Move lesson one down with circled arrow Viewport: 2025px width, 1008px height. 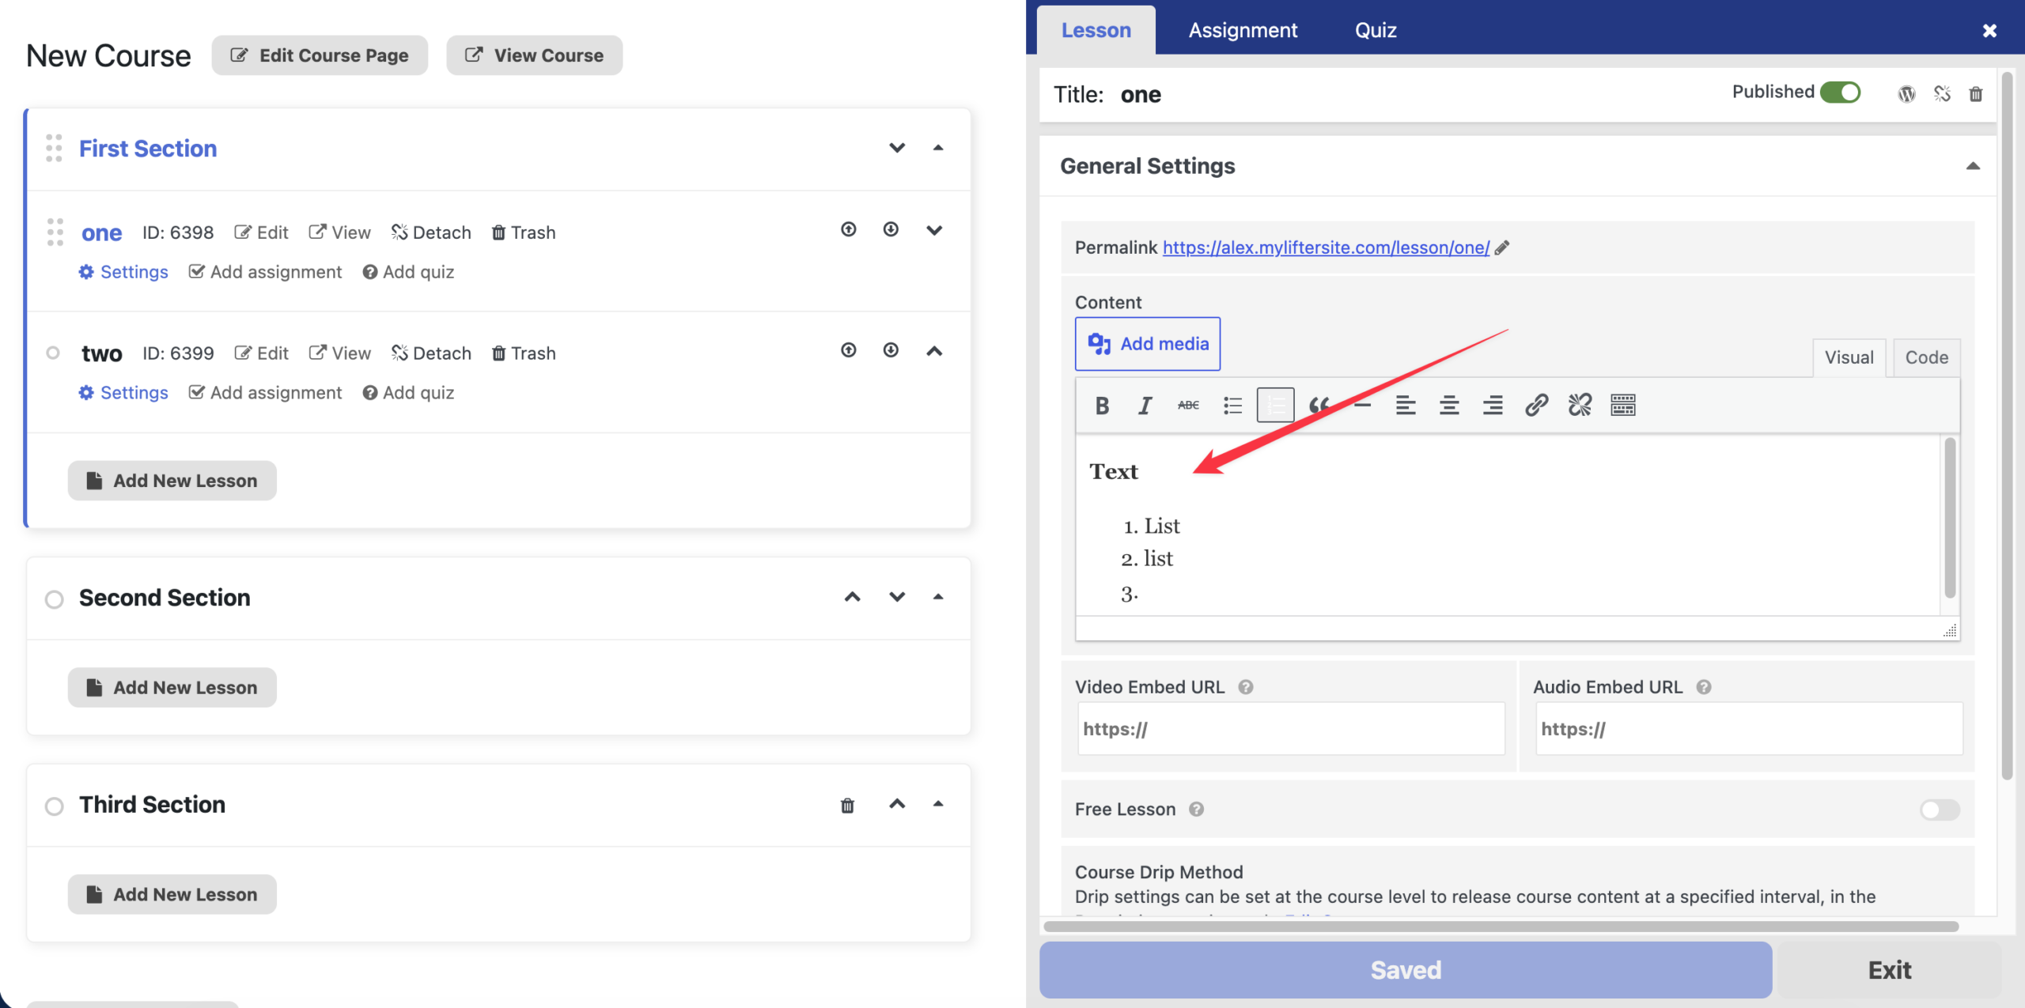(891, 229)
